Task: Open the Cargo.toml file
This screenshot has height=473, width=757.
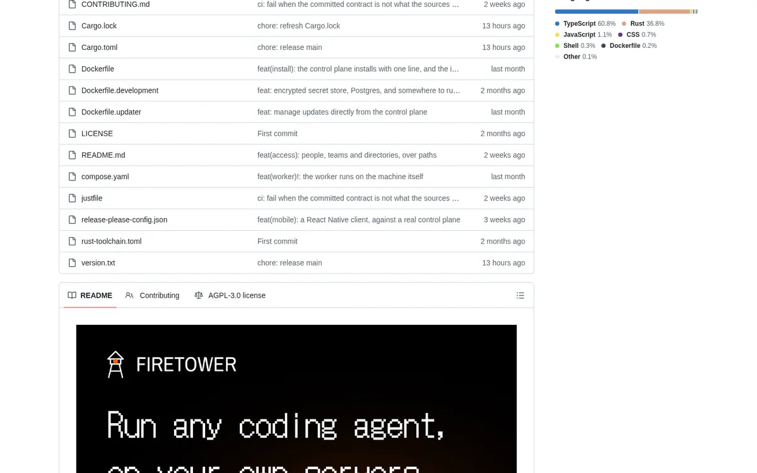Action: coord(99,47)
